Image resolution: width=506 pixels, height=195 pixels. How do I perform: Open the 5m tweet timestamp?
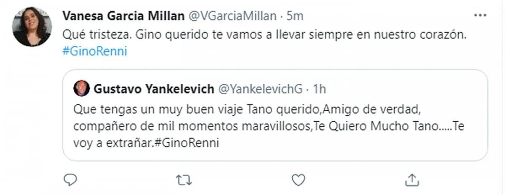(x=295, y=16)
